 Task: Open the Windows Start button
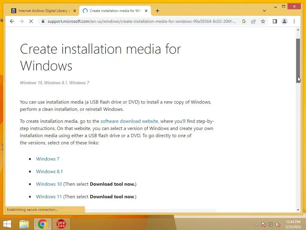[x=7, y=224]
